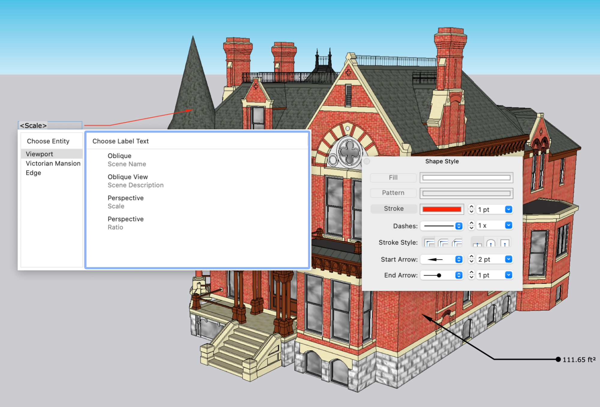Image resolution: width=600 pixels, height=407 pixels.
Task: Toggle the Fill button
Action: click(393, 178)
